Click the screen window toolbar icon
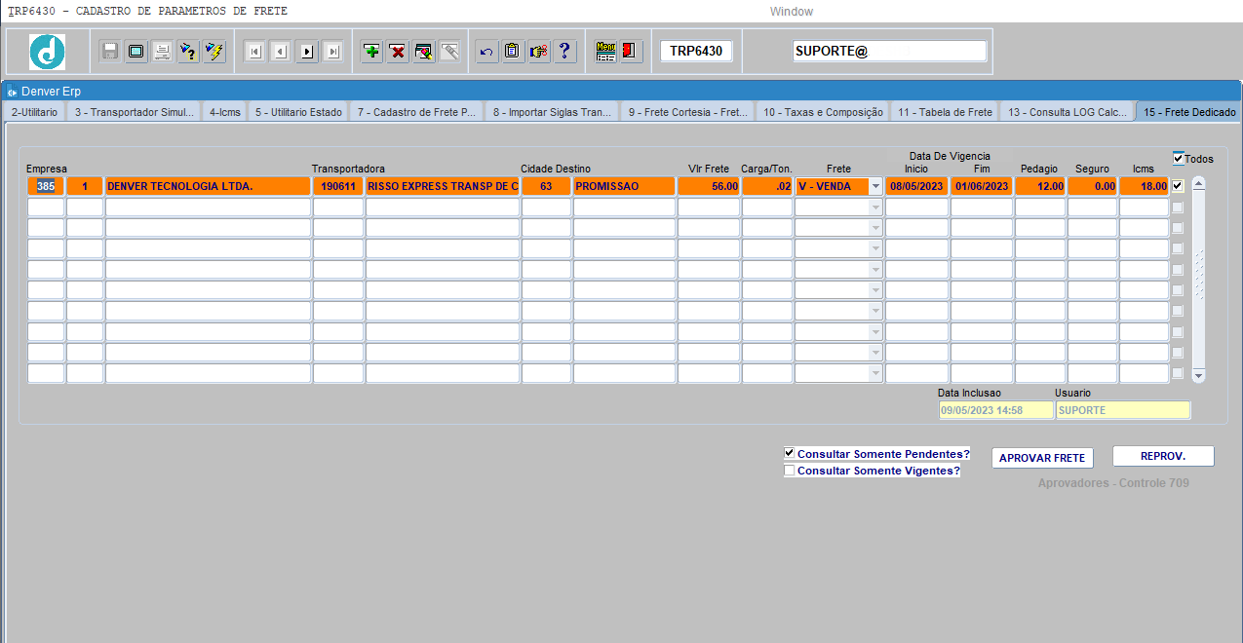The width and height of the screenshot is (1243, 643). (136, 52)
